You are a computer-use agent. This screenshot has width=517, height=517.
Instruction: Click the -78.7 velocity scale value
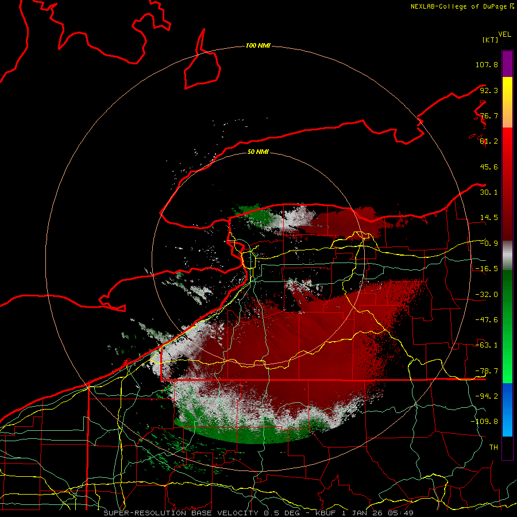pos(487,371)
